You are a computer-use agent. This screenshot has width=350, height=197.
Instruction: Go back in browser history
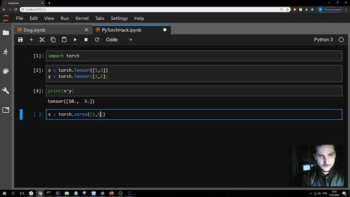4,9
